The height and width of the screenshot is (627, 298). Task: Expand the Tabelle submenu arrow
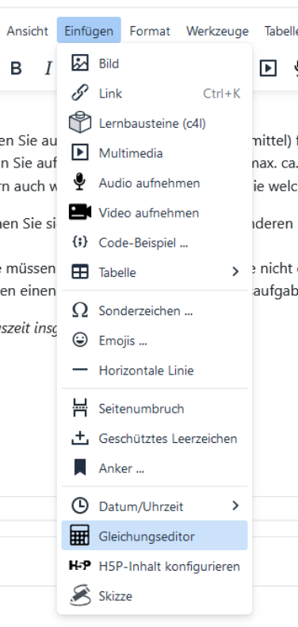point(235,272)
